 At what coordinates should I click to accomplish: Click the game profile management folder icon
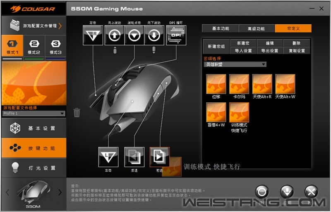(15, 25)
